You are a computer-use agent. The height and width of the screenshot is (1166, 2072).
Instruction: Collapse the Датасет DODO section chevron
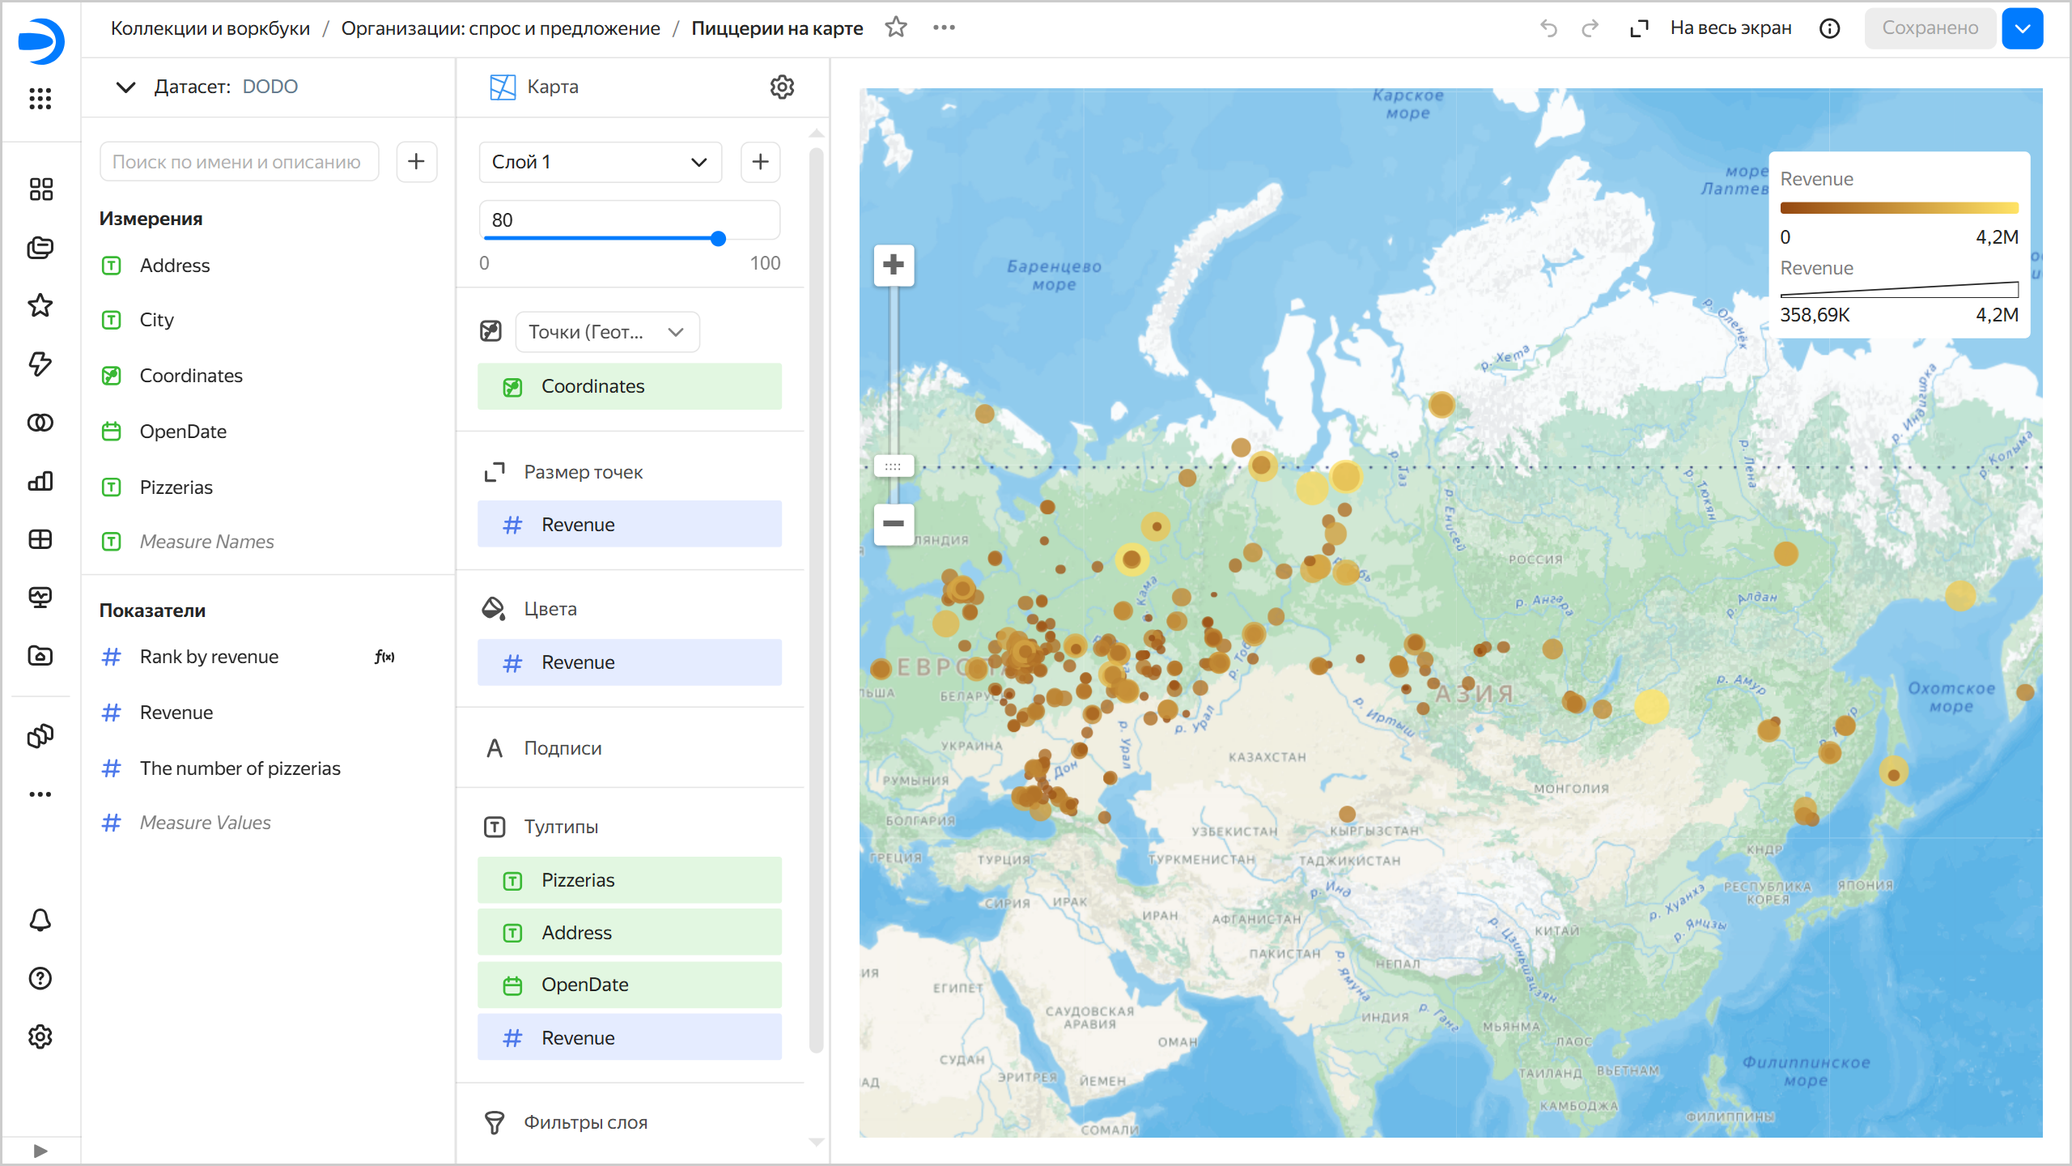point(125,87)
